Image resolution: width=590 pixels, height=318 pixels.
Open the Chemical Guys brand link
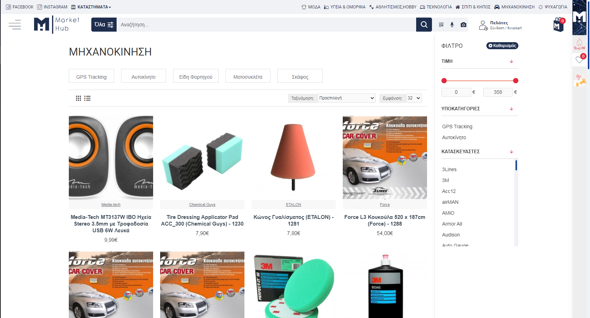click(202, 205)
